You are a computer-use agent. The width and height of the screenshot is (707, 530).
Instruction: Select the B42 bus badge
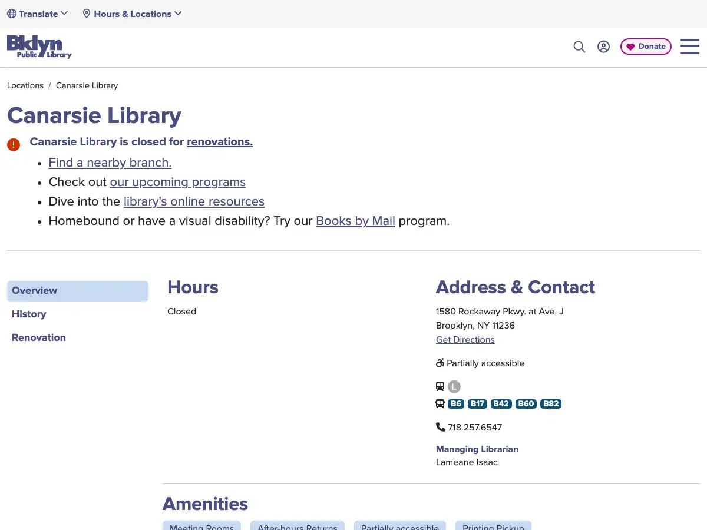(501, 404)
